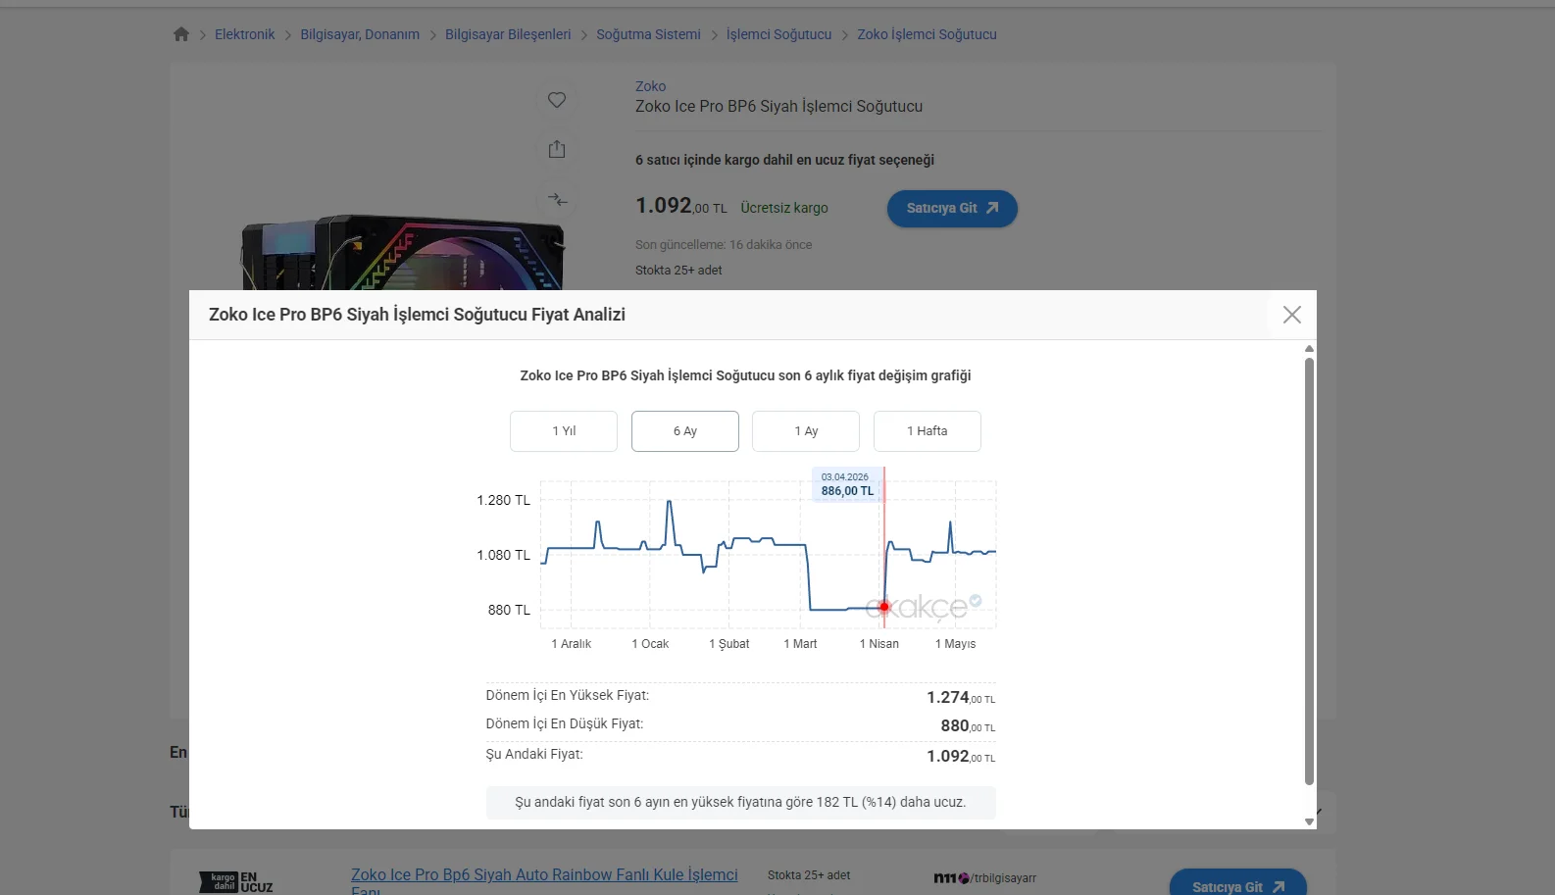Select the 1 Ay price range

coord(806,431)
